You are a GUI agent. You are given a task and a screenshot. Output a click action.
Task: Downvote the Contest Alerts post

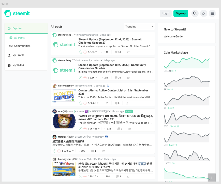[85, 103]
